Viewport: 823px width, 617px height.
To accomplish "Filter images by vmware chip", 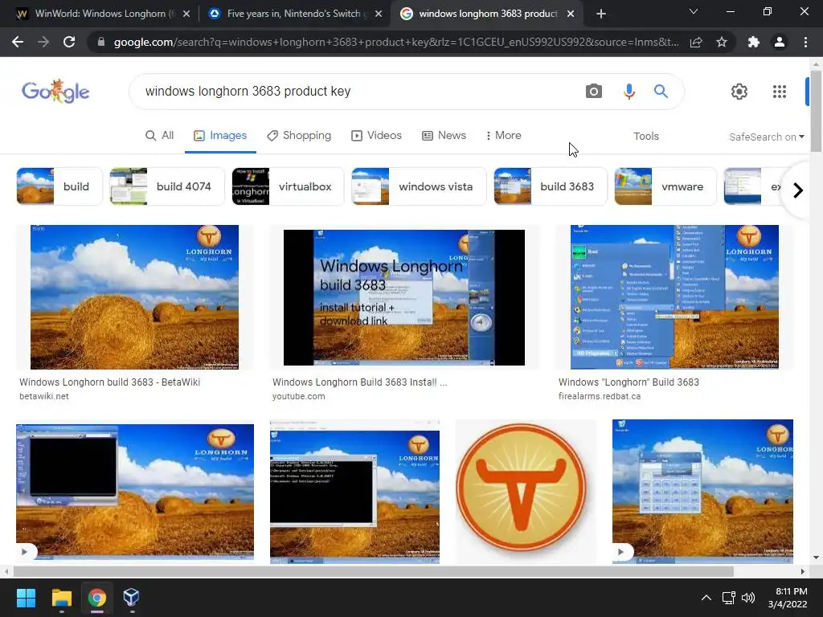I will (x=665, y=186).
